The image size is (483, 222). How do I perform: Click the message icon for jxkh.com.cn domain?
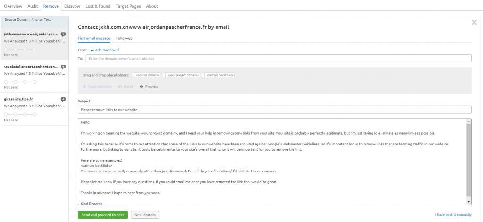[63, 34]
